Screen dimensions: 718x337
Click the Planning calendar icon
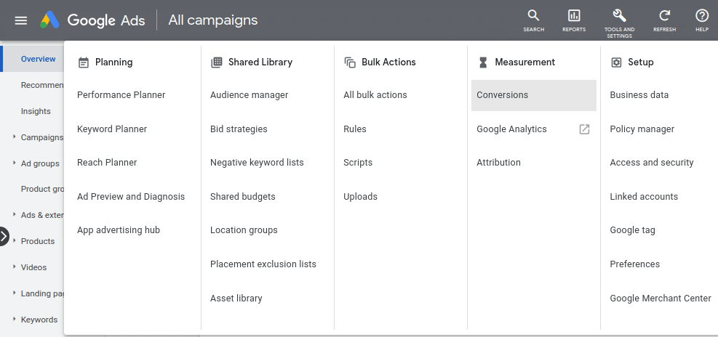(x=83, y=62)
